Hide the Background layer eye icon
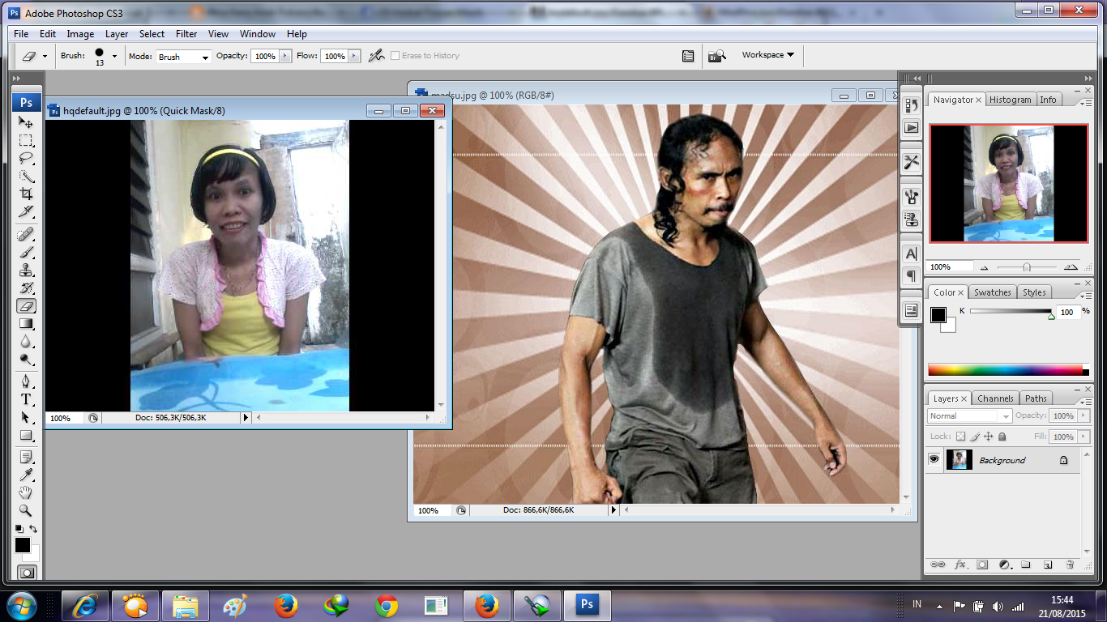1107x622 pixels. tap(934, 459)
